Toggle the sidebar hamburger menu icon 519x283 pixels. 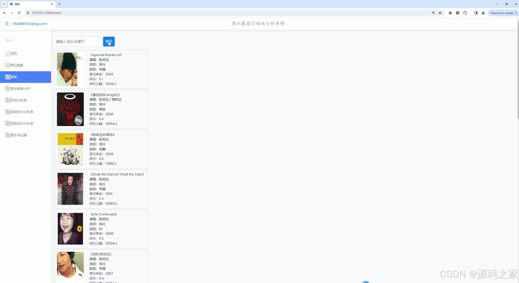7,24
